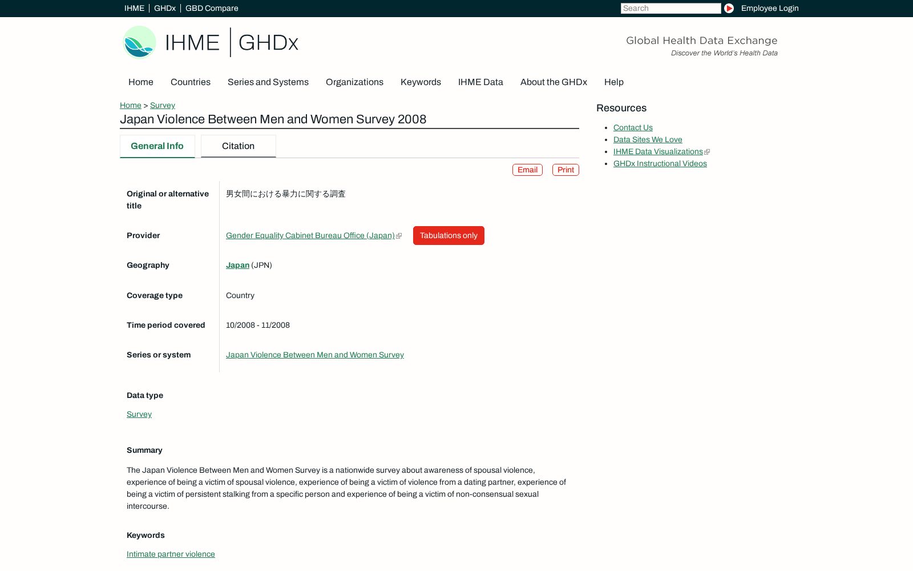Viewport: 913px width, 571px height.
Task: Open the Countries menu
Action: click(x=191, y=82)
